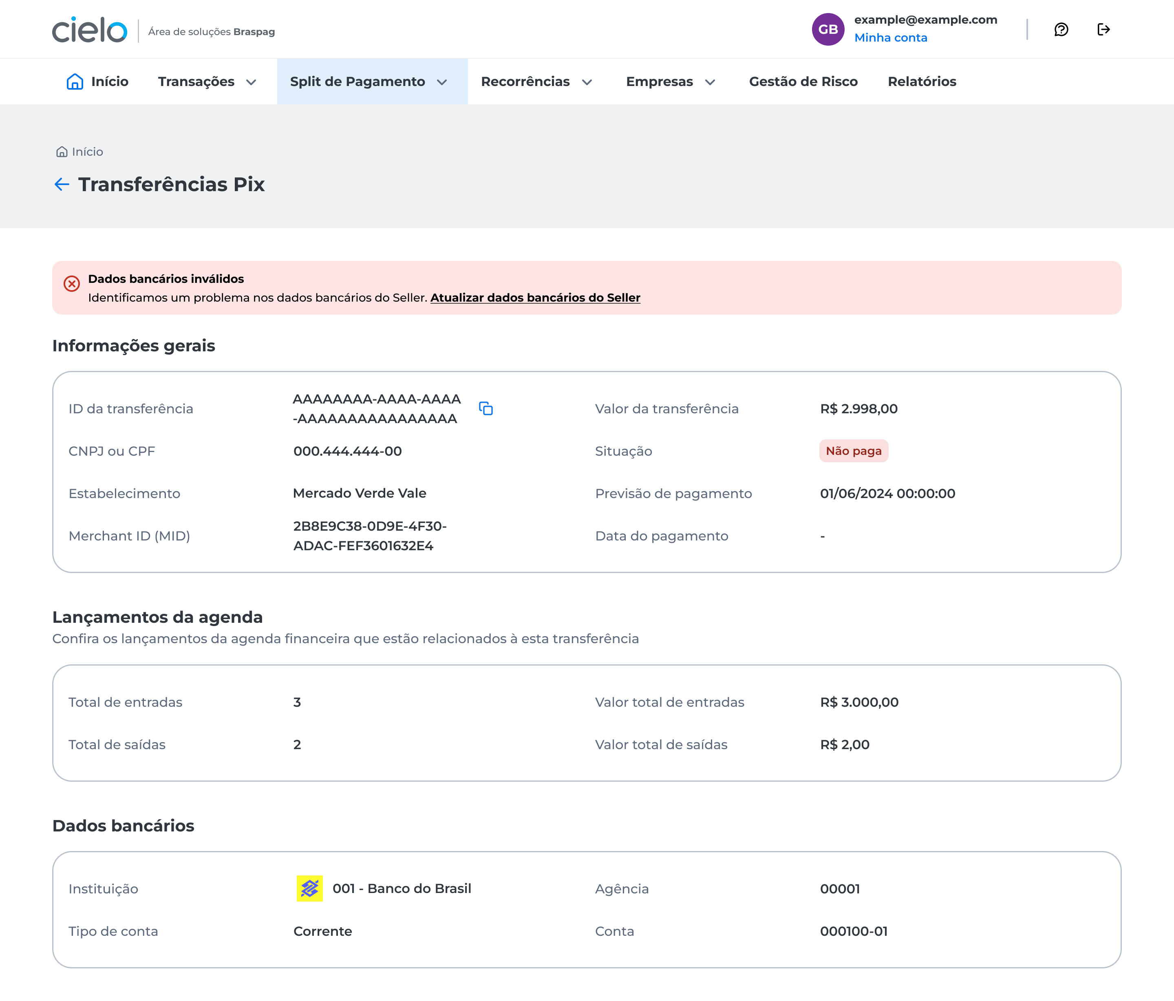The image size is (1174, 1001).
Task: Go to Gestão de Risco
Action: tap(803, 82)
